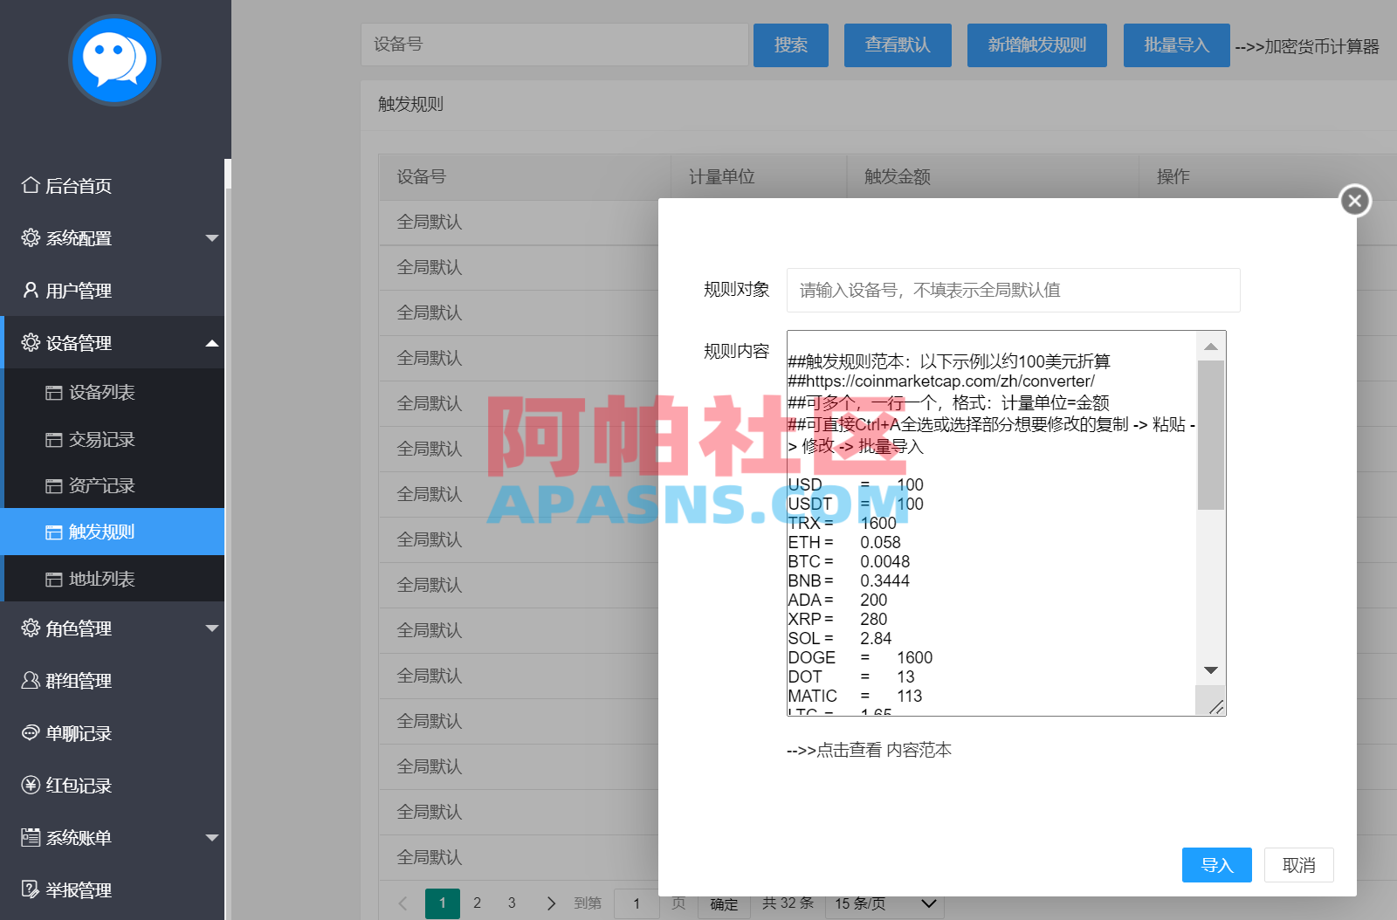
Task: Select the 单聊记录 chat icon
Action: 29,732
